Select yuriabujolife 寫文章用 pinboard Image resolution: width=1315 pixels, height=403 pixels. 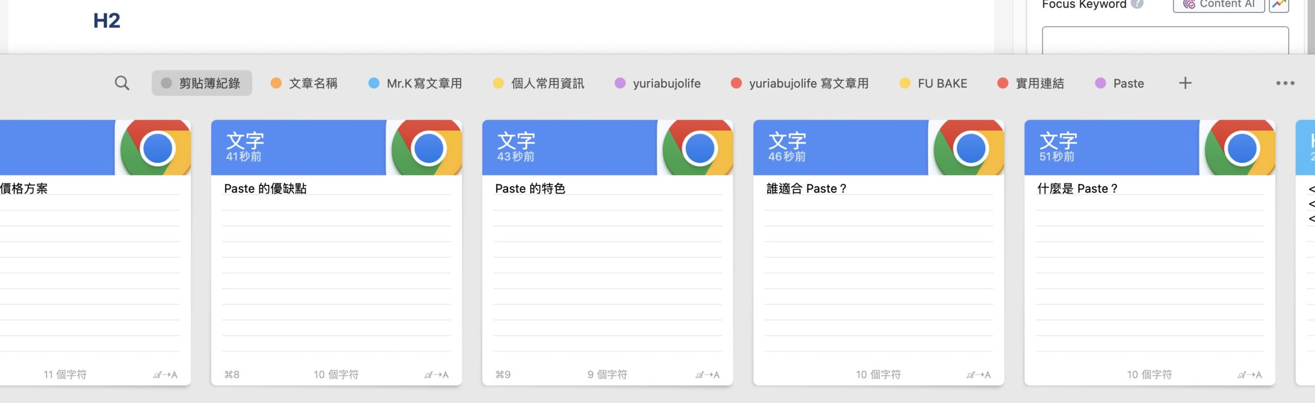click(800, 83)
